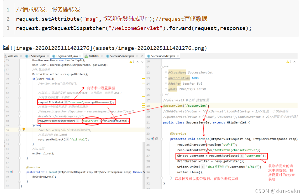
Task: Close SuccessServlet.java tab in right editor
Action: pos(178,56)
